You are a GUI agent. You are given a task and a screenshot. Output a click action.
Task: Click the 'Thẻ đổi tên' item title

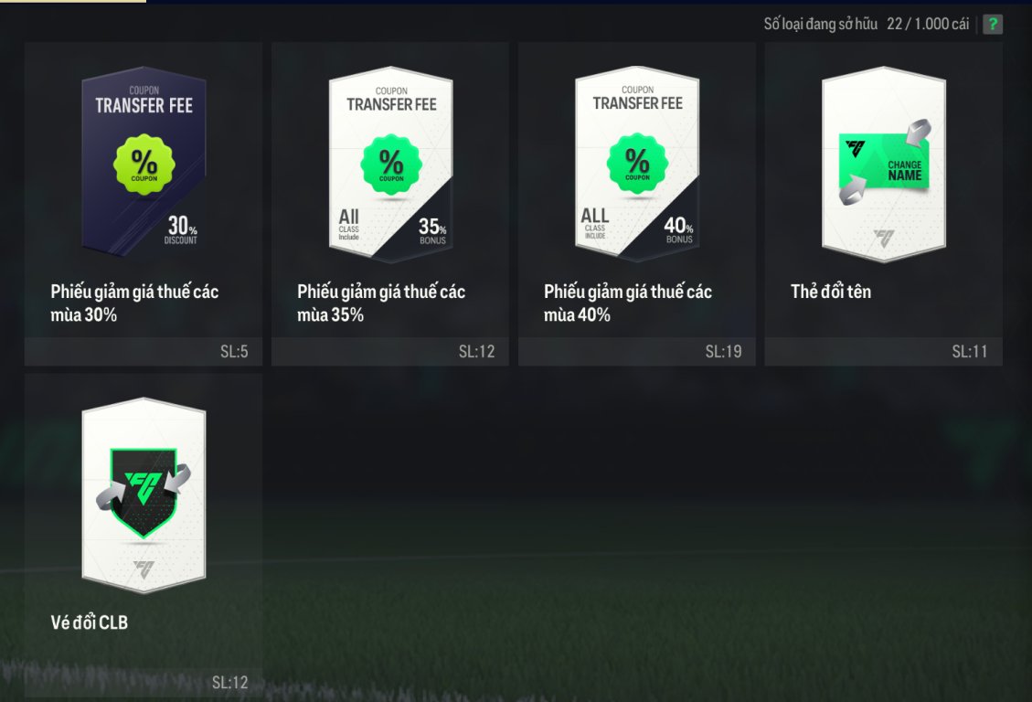click(831, 292)
